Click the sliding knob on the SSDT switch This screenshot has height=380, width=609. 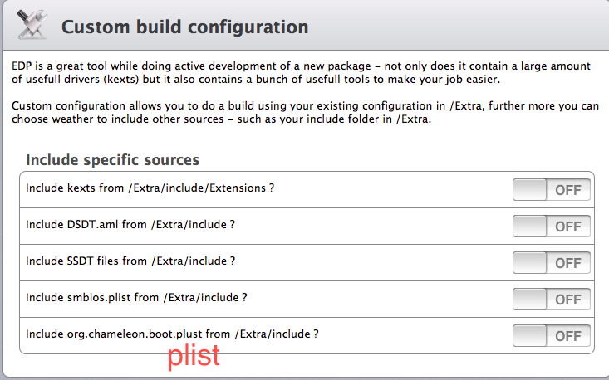(x=529, y=262)
